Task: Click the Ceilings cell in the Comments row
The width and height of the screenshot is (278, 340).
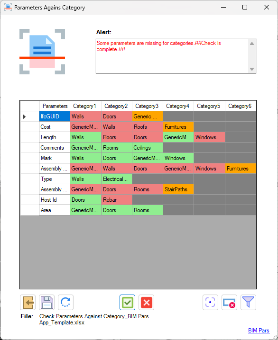Action: (x=148, y=148)
